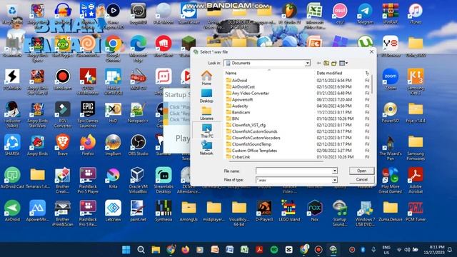
Task: Click the Open button
Action: [x=362, y=171]
